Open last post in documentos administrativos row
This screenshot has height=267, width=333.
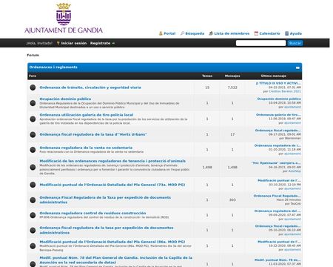click(278, 226)
